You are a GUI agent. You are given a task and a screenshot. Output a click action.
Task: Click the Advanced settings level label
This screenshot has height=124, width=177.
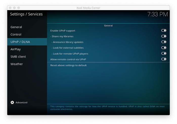(21, 103)
